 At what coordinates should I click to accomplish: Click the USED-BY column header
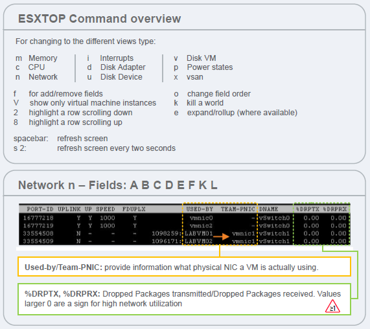pyautogui.click(x=200, y=209)
